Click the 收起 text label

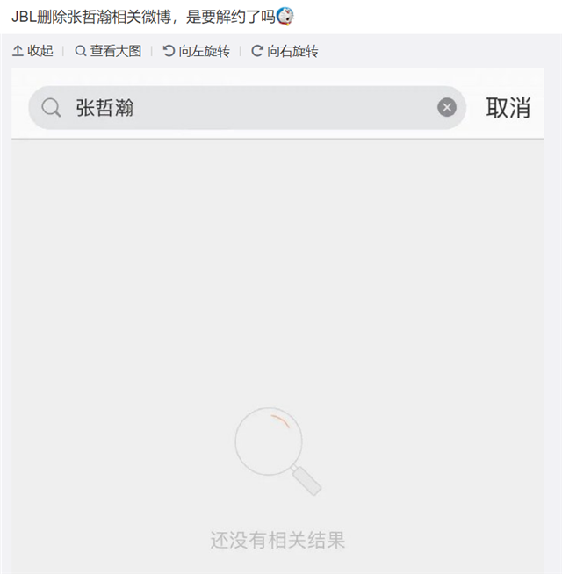[40, 51]
